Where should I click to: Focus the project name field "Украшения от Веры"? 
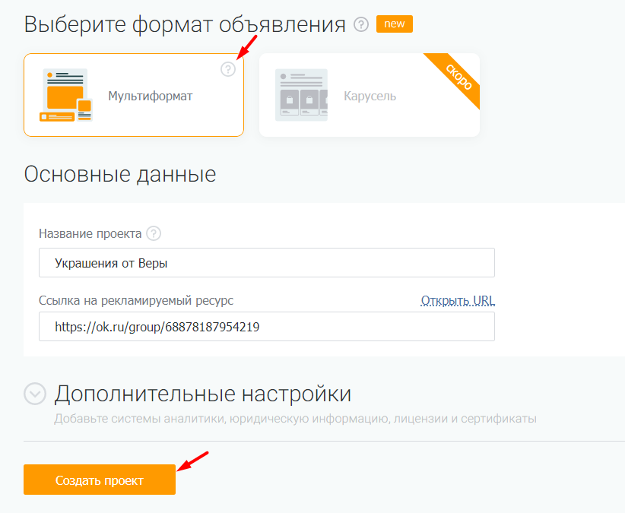[266, 263]
